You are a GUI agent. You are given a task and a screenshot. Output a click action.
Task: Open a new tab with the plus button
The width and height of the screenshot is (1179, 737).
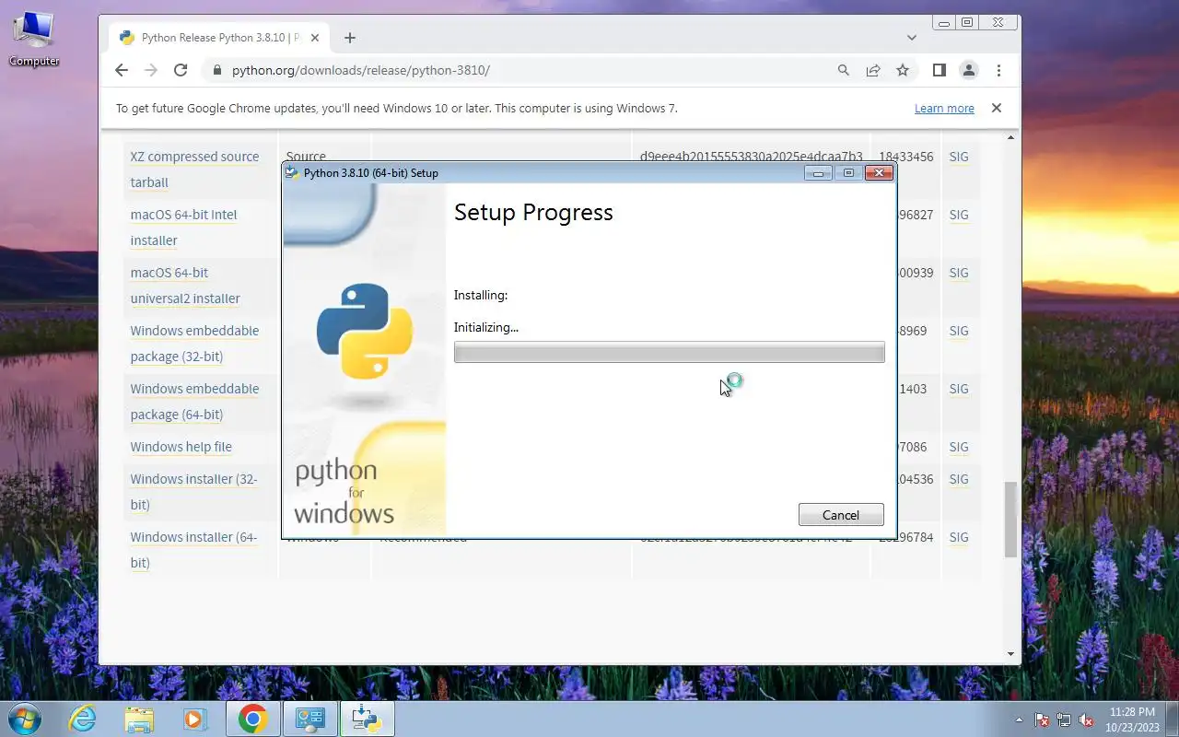point(349,38)
